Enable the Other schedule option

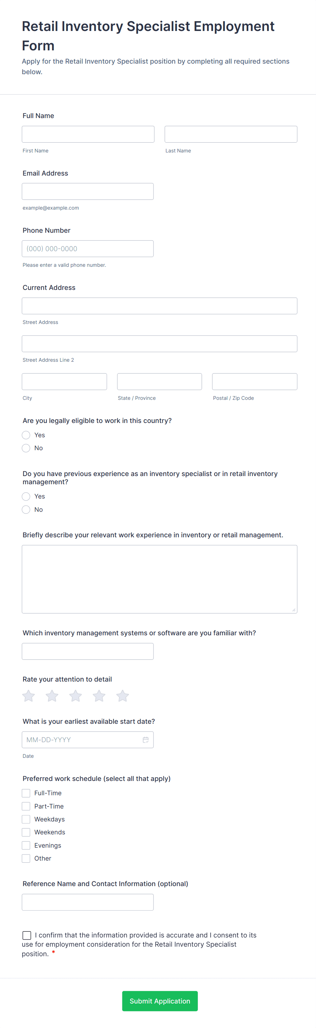[26, 858]
